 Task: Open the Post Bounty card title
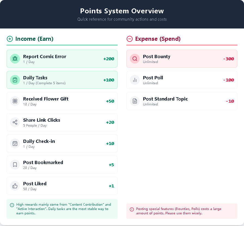(157, 56)
